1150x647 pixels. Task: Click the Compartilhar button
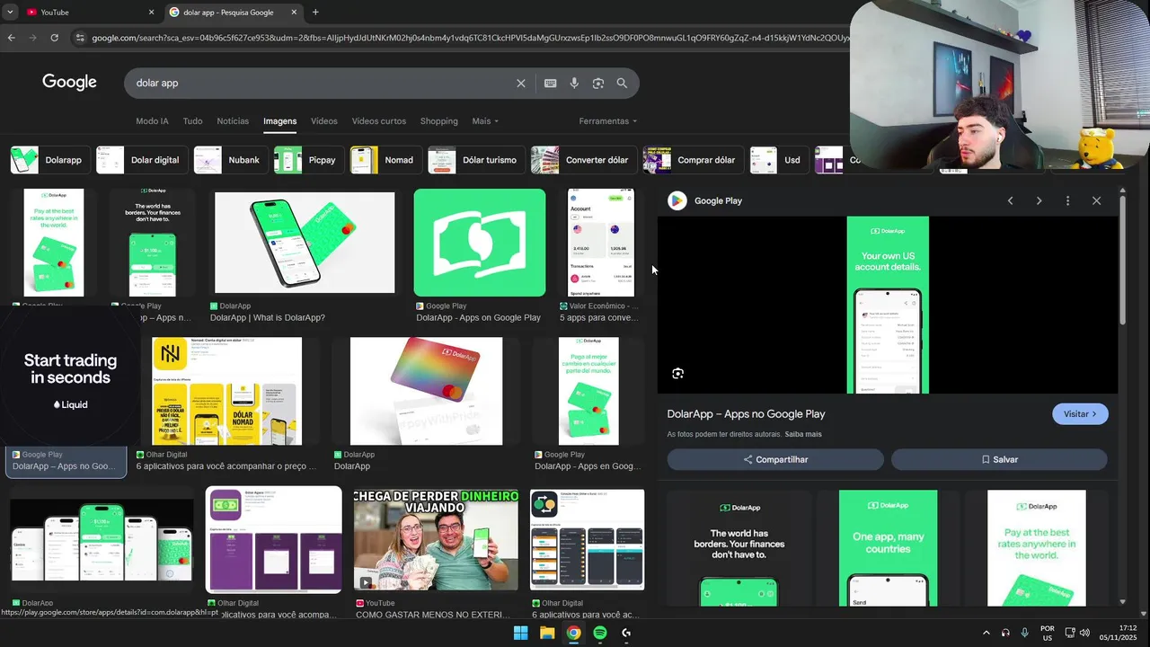(775, 459)
